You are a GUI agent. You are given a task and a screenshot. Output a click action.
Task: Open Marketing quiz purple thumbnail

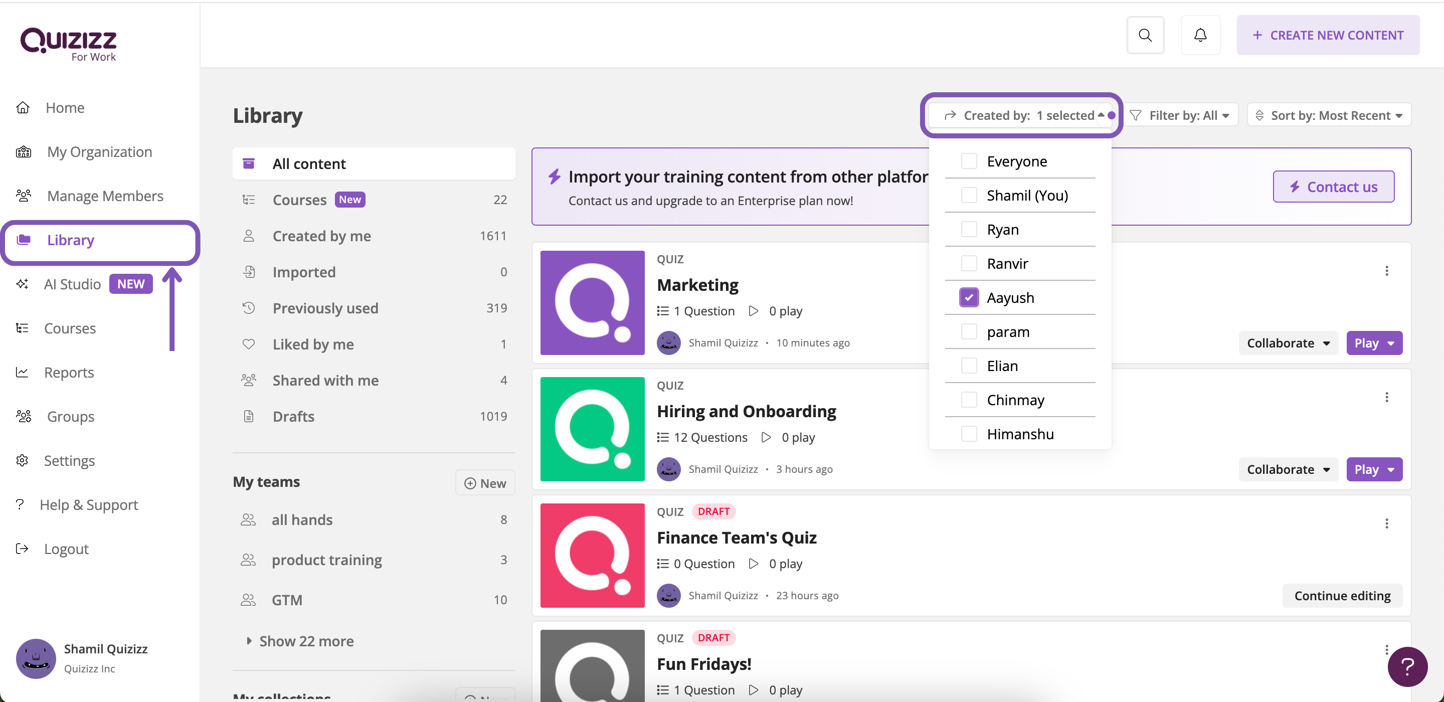[x=592, y=303]
